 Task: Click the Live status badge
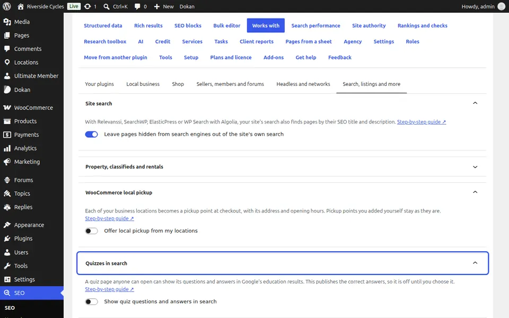74,6
